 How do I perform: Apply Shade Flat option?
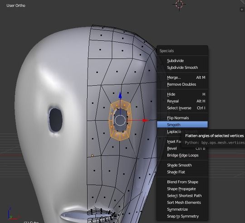pos(182,172)
